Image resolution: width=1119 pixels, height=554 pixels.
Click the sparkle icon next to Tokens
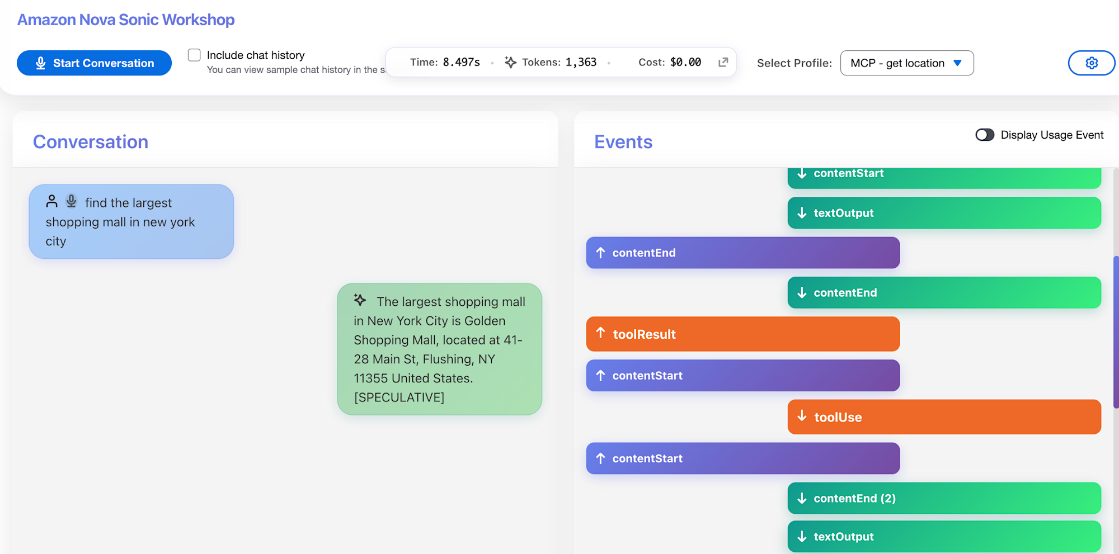coord(510,62)
